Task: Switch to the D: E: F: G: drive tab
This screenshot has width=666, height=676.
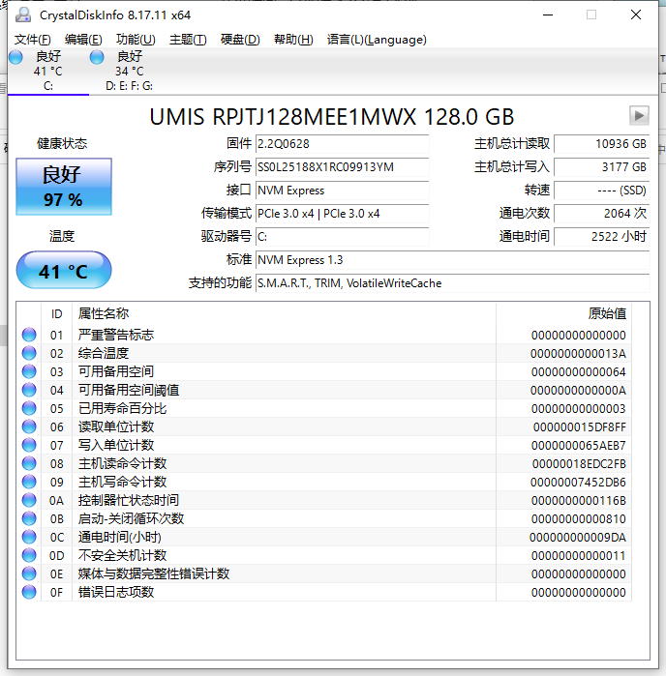Action: (129, 72)
